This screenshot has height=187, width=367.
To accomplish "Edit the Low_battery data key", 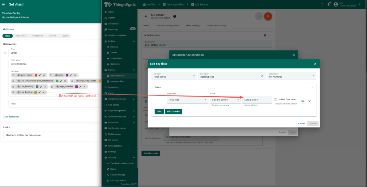I will coord(40,92).
